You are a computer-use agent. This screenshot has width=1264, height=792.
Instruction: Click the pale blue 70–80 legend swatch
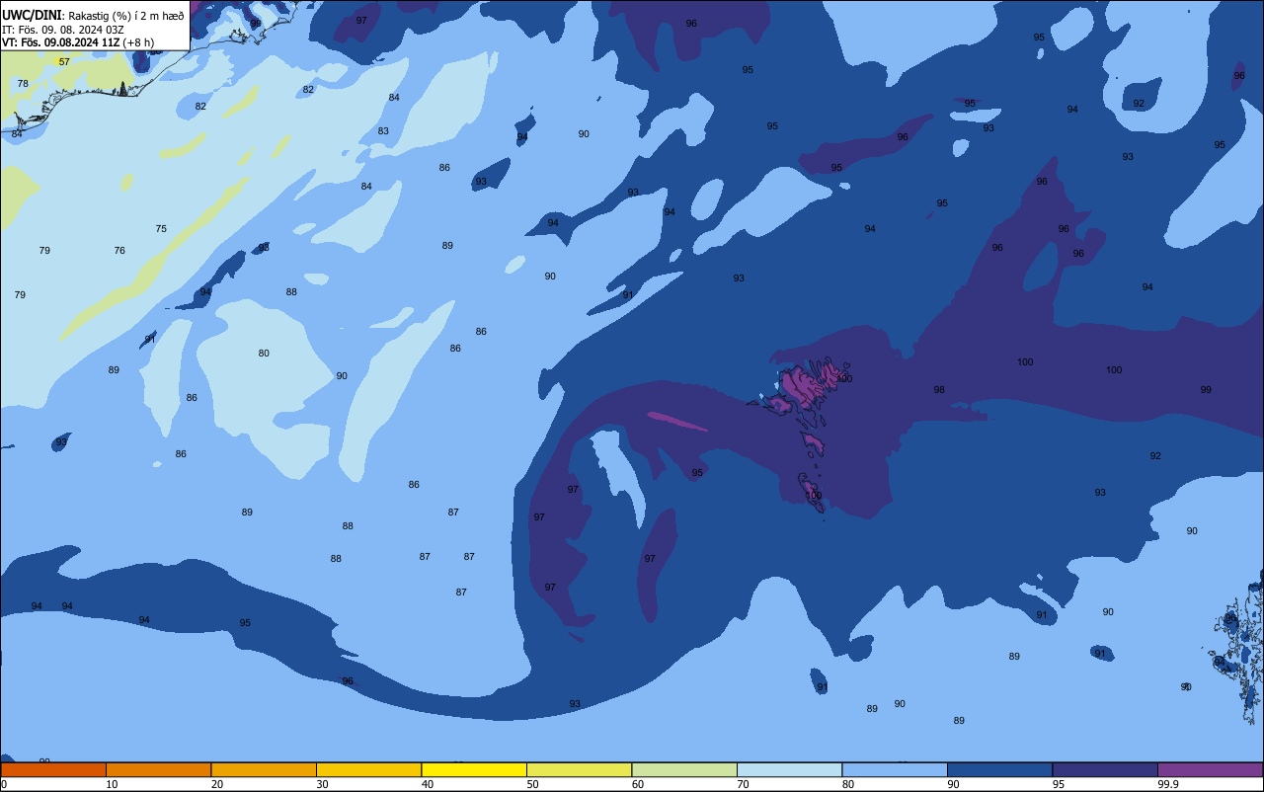789,769
